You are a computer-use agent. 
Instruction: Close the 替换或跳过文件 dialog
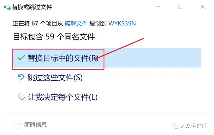coord(202,7)
